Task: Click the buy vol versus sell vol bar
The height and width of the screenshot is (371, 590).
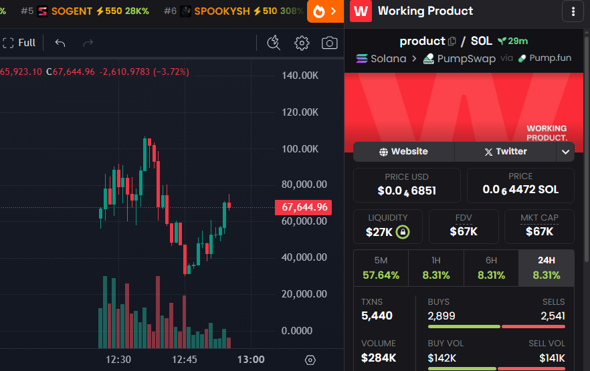Action: [x=496, y=369]
